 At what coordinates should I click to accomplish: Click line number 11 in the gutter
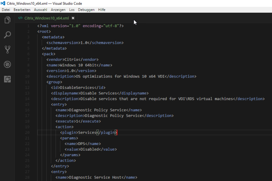coord(28,82)
